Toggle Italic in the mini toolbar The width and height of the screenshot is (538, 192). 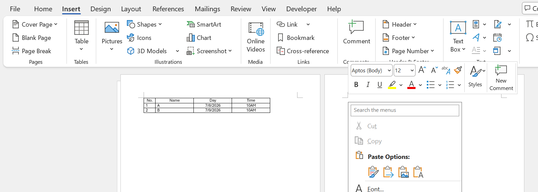[x=368, y=85]
